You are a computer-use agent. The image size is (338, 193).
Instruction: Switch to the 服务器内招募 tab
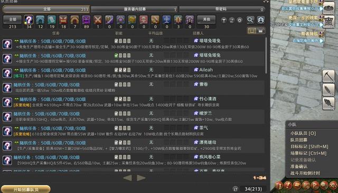coord(134,9)
